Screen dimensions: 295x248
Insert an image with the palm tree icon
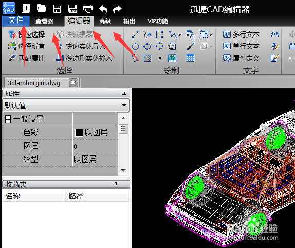tap(172, 58)
